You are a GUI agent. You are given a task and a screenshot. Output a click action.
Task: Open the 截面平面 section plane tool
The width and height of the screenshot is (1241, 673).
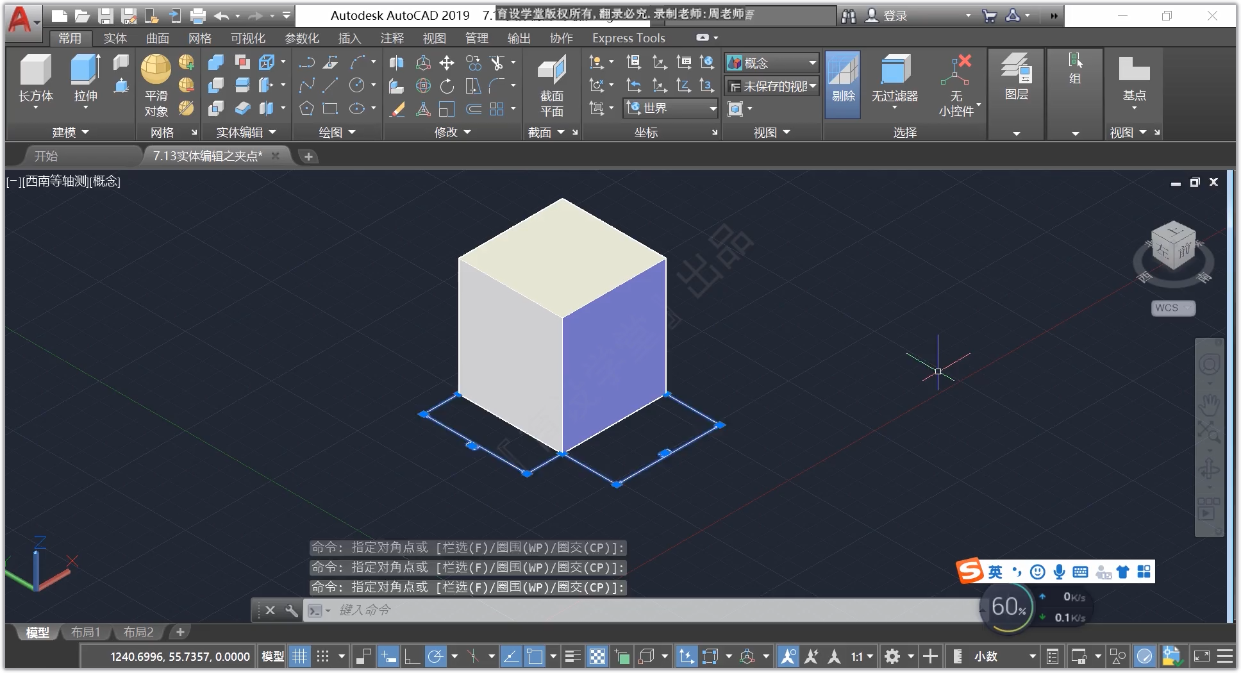pos(551,86)
